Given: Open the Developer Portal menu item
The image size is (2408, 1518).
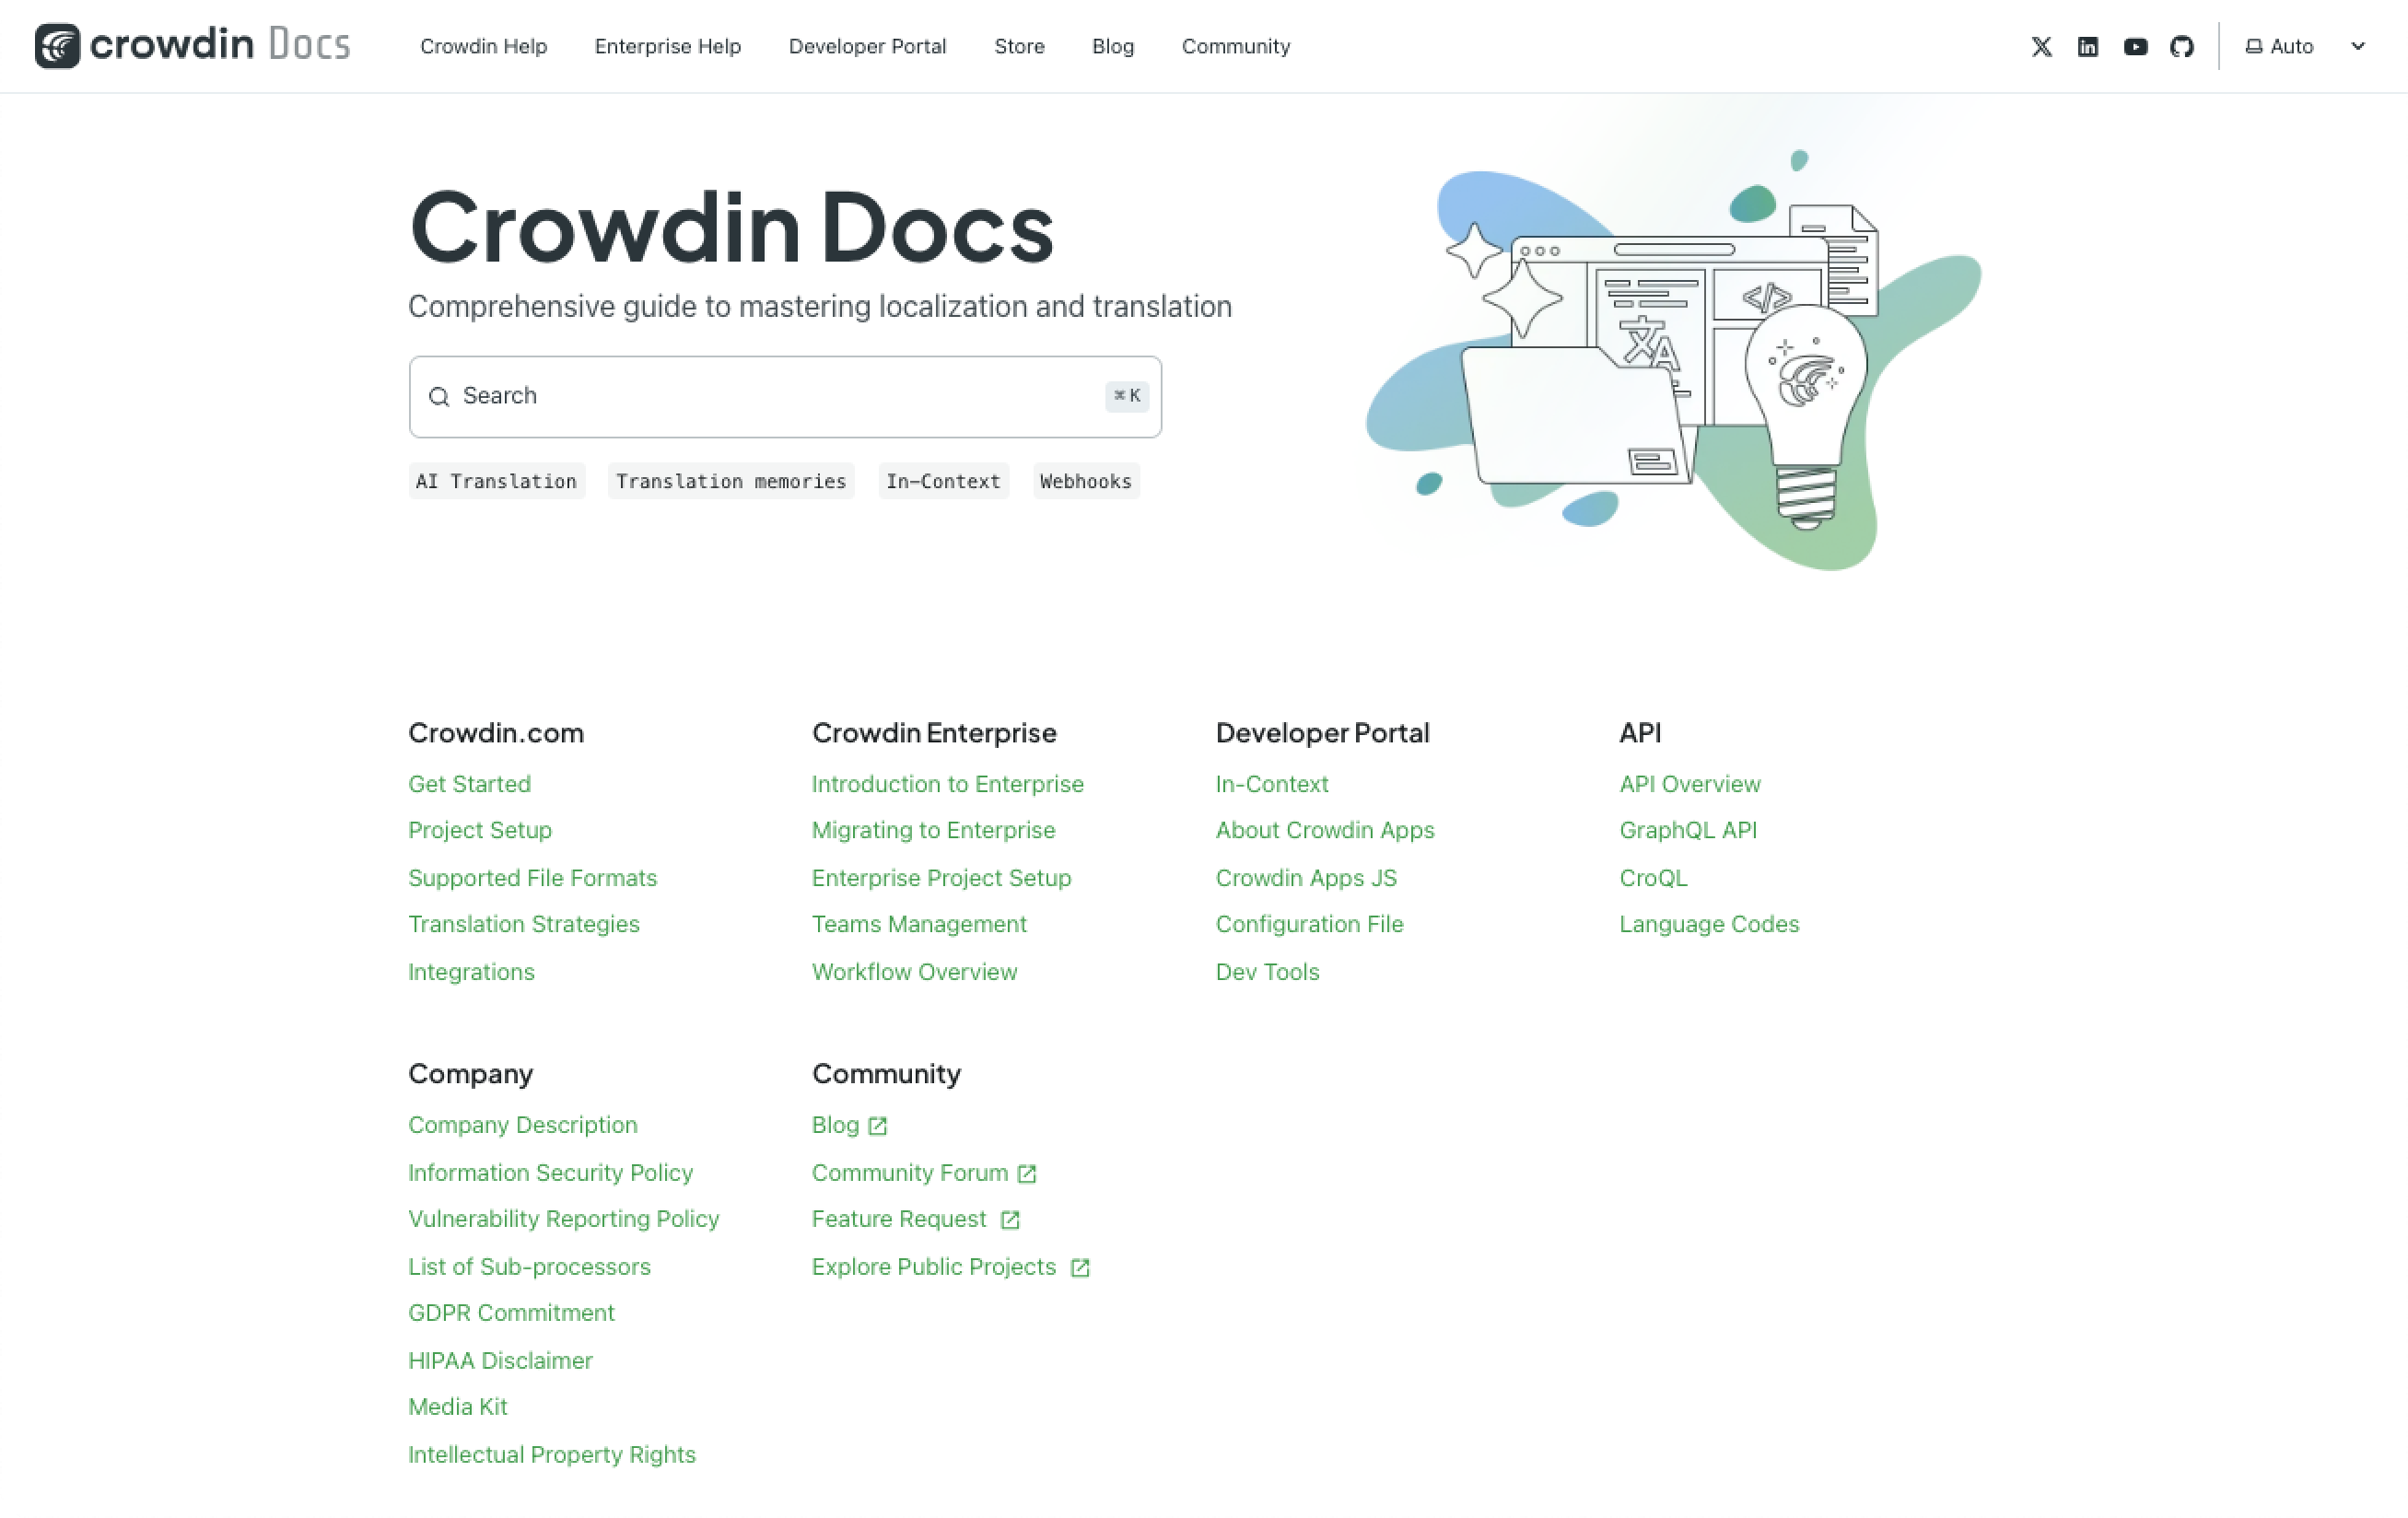Looking at the screenshot, I should [866, 45].
